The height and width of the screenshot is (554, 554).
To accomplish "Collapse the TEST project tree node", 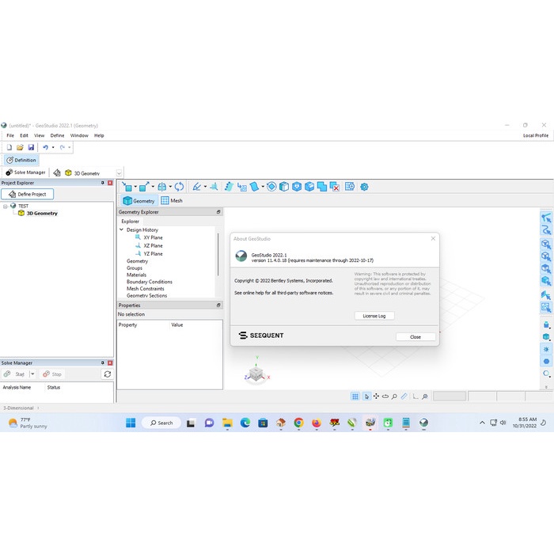I will pos(5,206).
